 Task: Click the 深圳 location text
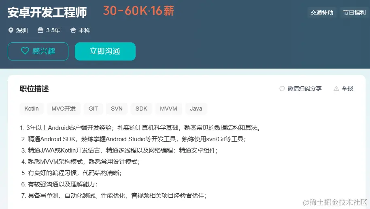pyautogui.click(x=22, y=30)
